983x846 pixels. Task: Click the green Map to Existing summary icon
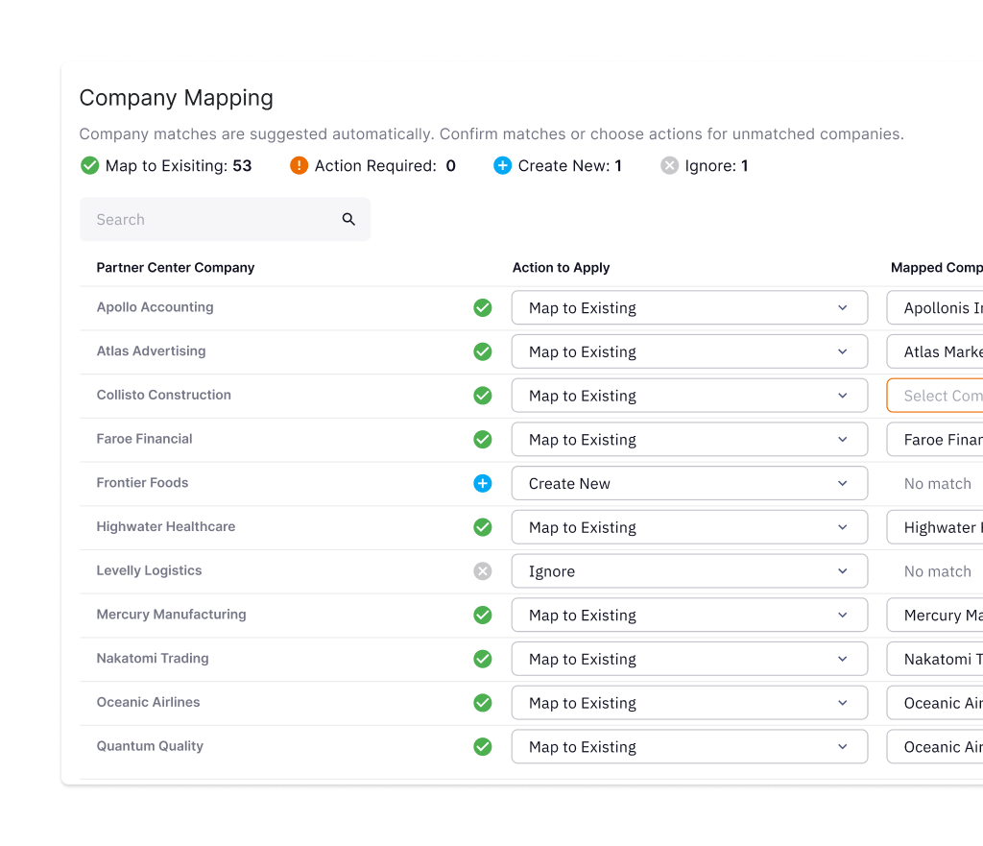tap(90, 165)
